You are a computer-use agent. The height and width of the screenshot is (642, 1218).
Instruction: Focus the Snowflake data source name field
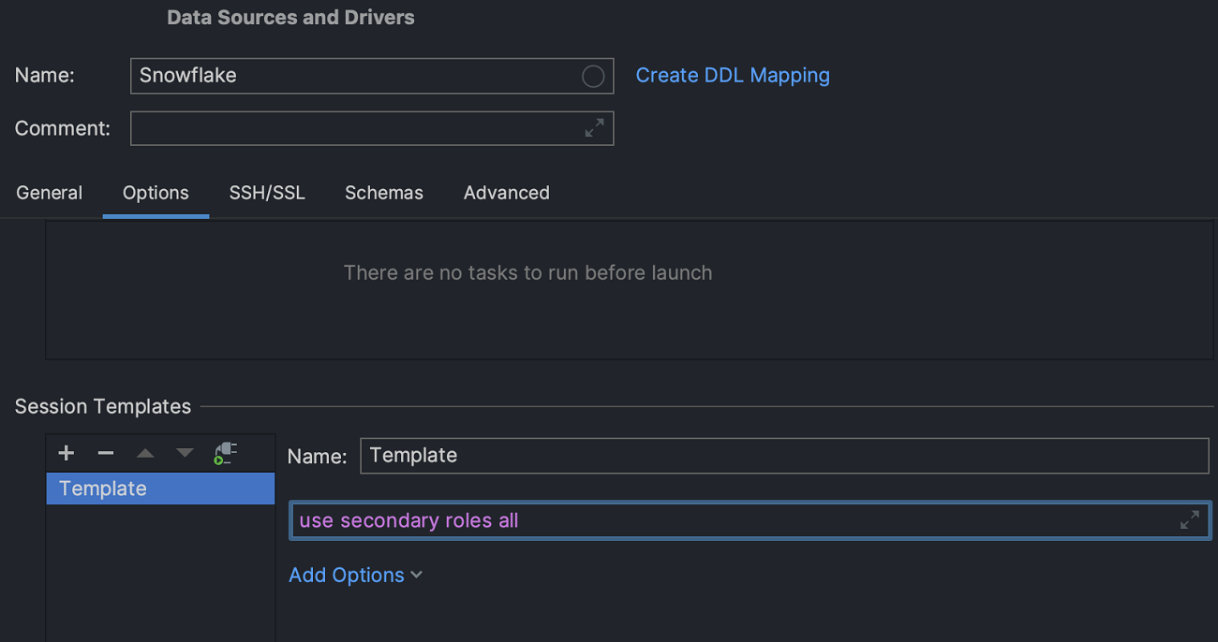[x=356, y=76]
